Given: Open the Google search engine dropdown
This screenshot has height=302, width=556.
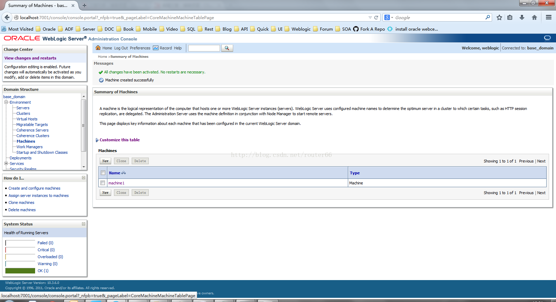Looking at the screenshot, I should 389,17.
